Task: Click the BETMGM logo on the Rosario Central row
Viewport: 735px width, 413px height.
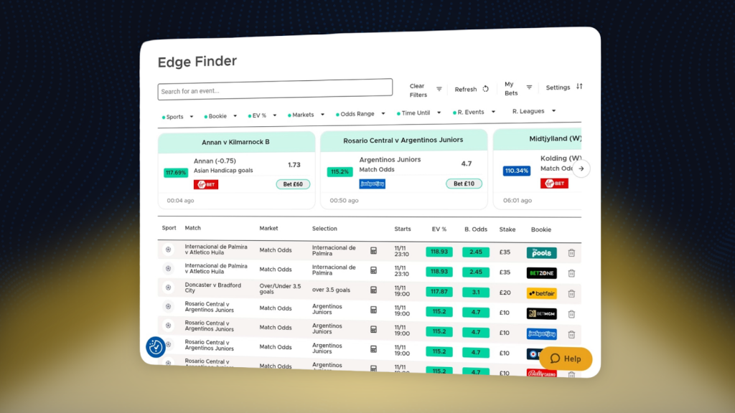Action: (x=543, y=313)
